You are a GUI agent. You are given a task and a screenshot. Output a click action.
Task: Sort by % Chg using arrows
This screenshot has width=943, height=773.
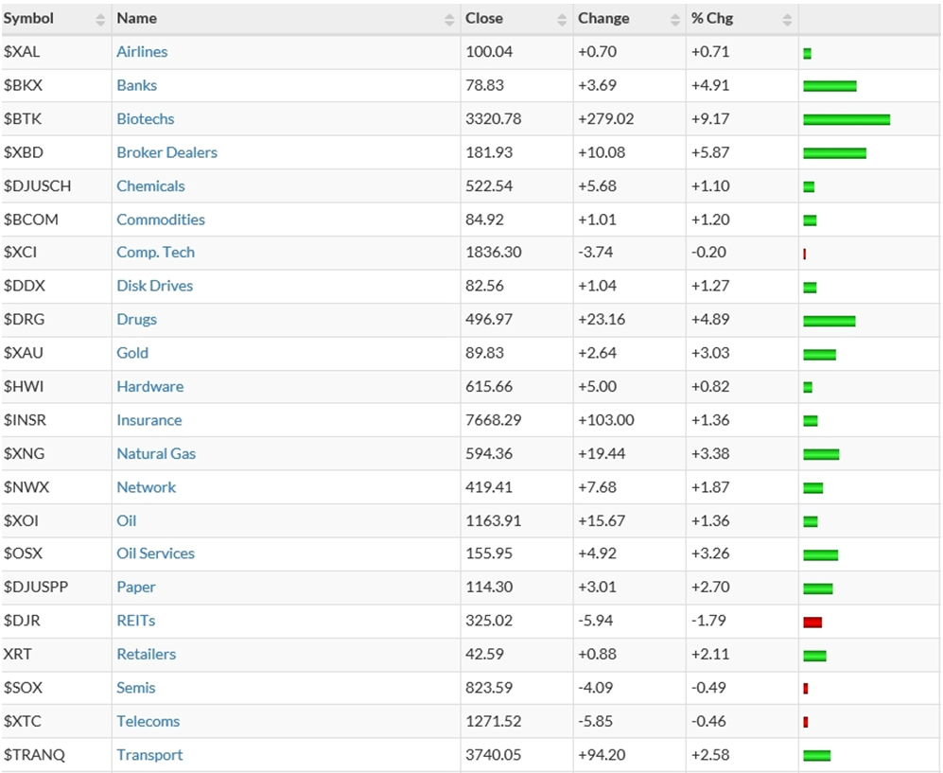(x=787, y=19)
